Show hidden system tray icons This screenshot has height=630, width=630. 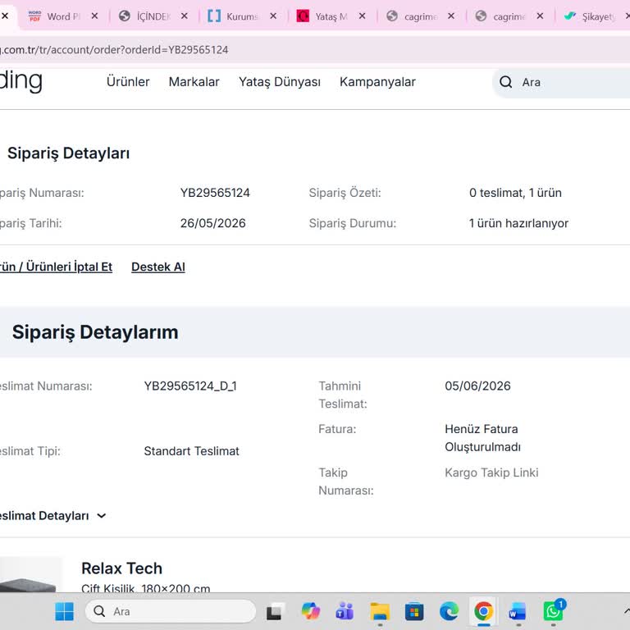tap(626, 611)
